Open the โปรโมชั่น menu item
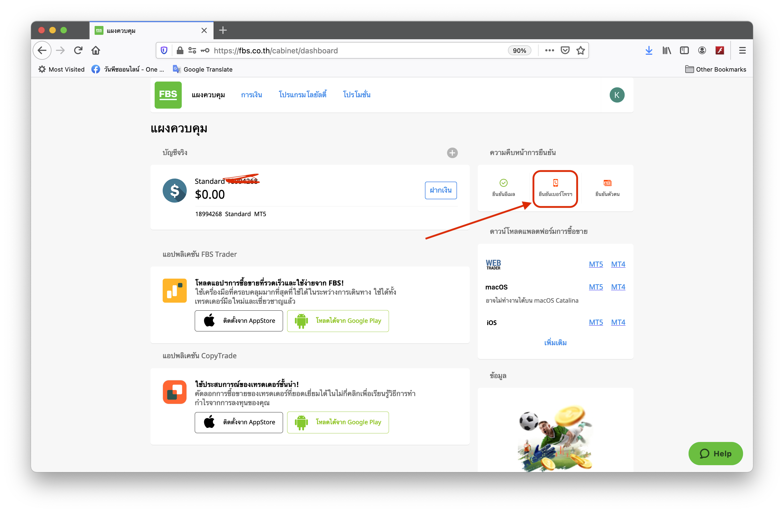This screenshot has width=784, height=513. [357, 95]
